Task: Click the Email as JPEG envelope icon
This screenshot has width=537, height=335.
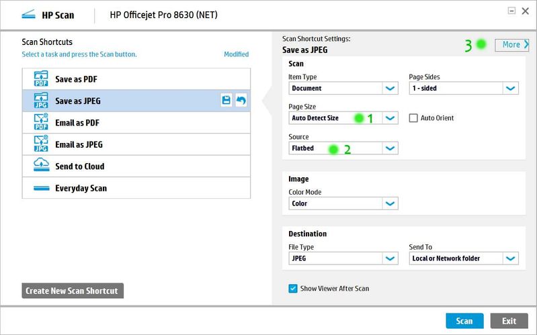Action: point(41,144)
